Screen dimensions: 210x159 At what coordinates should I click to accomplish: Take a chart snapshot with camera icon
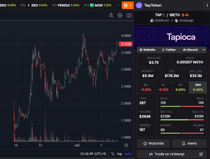129,15
